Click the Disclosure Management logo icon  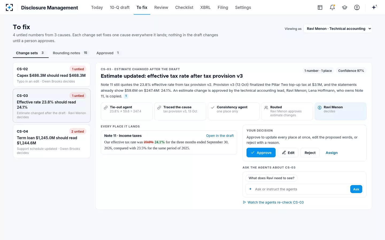9,7
